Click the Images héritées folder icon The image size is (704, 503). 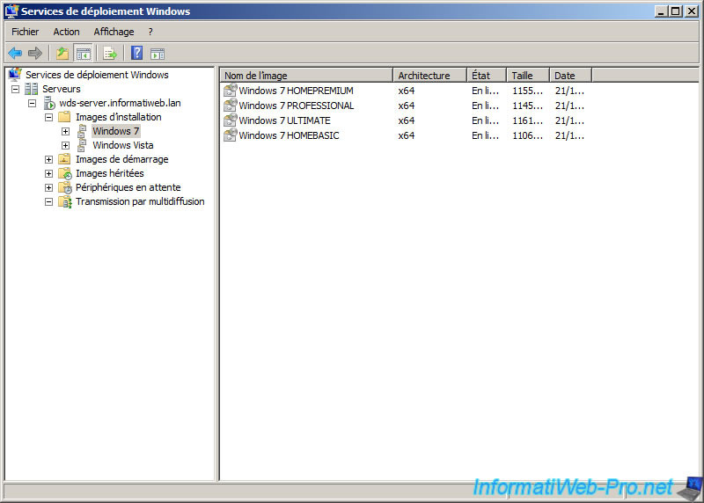click(x=65, y=173)
